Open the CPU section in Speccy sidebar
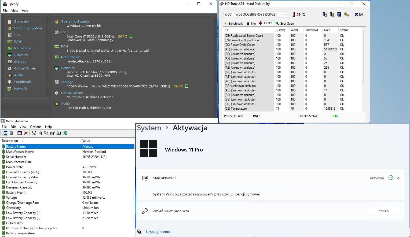Viewport: 410px width, 237px height. click(17, 35)
